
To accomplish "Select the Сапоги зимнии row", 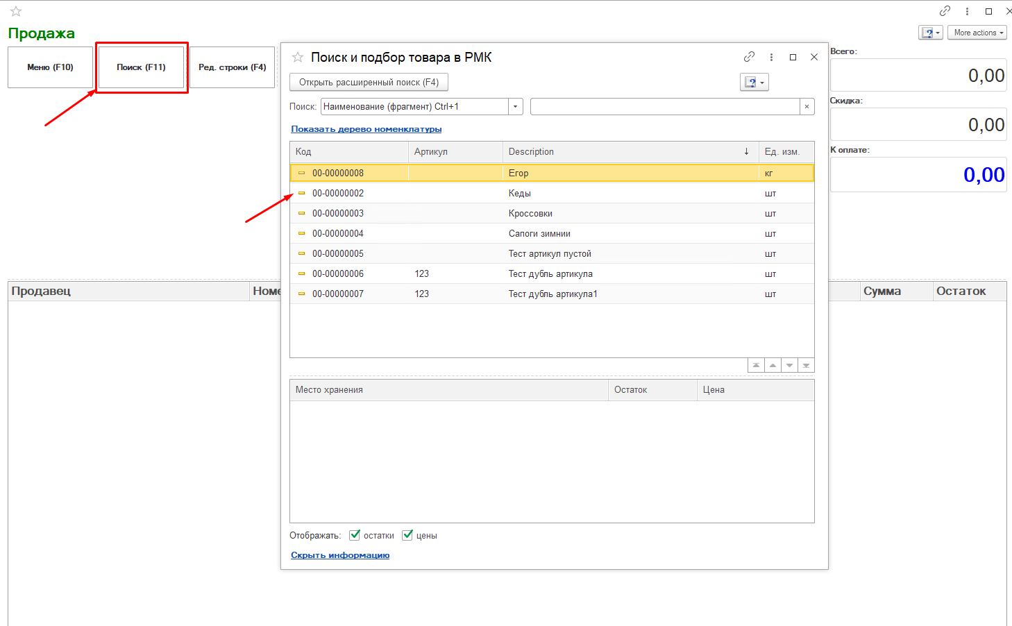I will pos(552,233).
